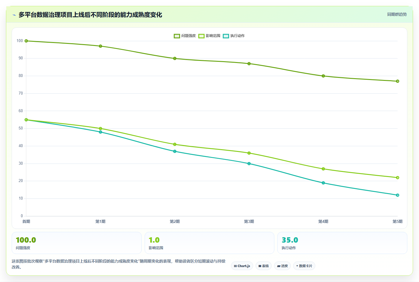The height and width of the screenshot is (282, 419).
Task: Select the 问题强度 data point at 第3期
Action: [x=249, y=64]
